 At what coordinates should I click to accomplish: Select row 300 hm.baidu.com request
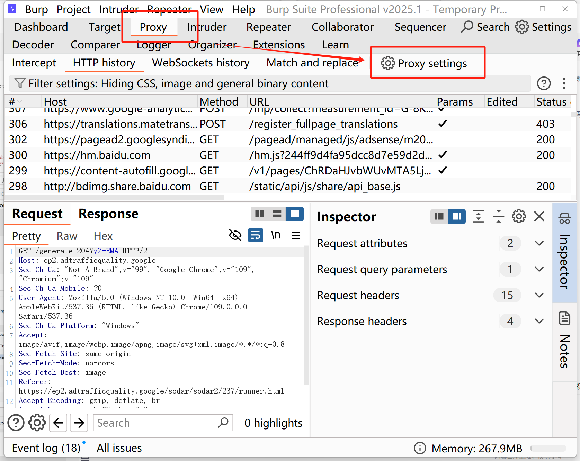(x=288, y=155)
